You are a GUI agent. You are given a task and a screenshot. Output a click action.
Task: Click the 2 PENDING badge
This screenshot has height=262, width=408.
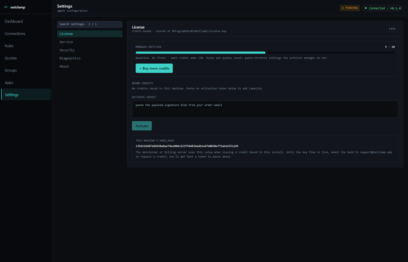coord(350,8)
